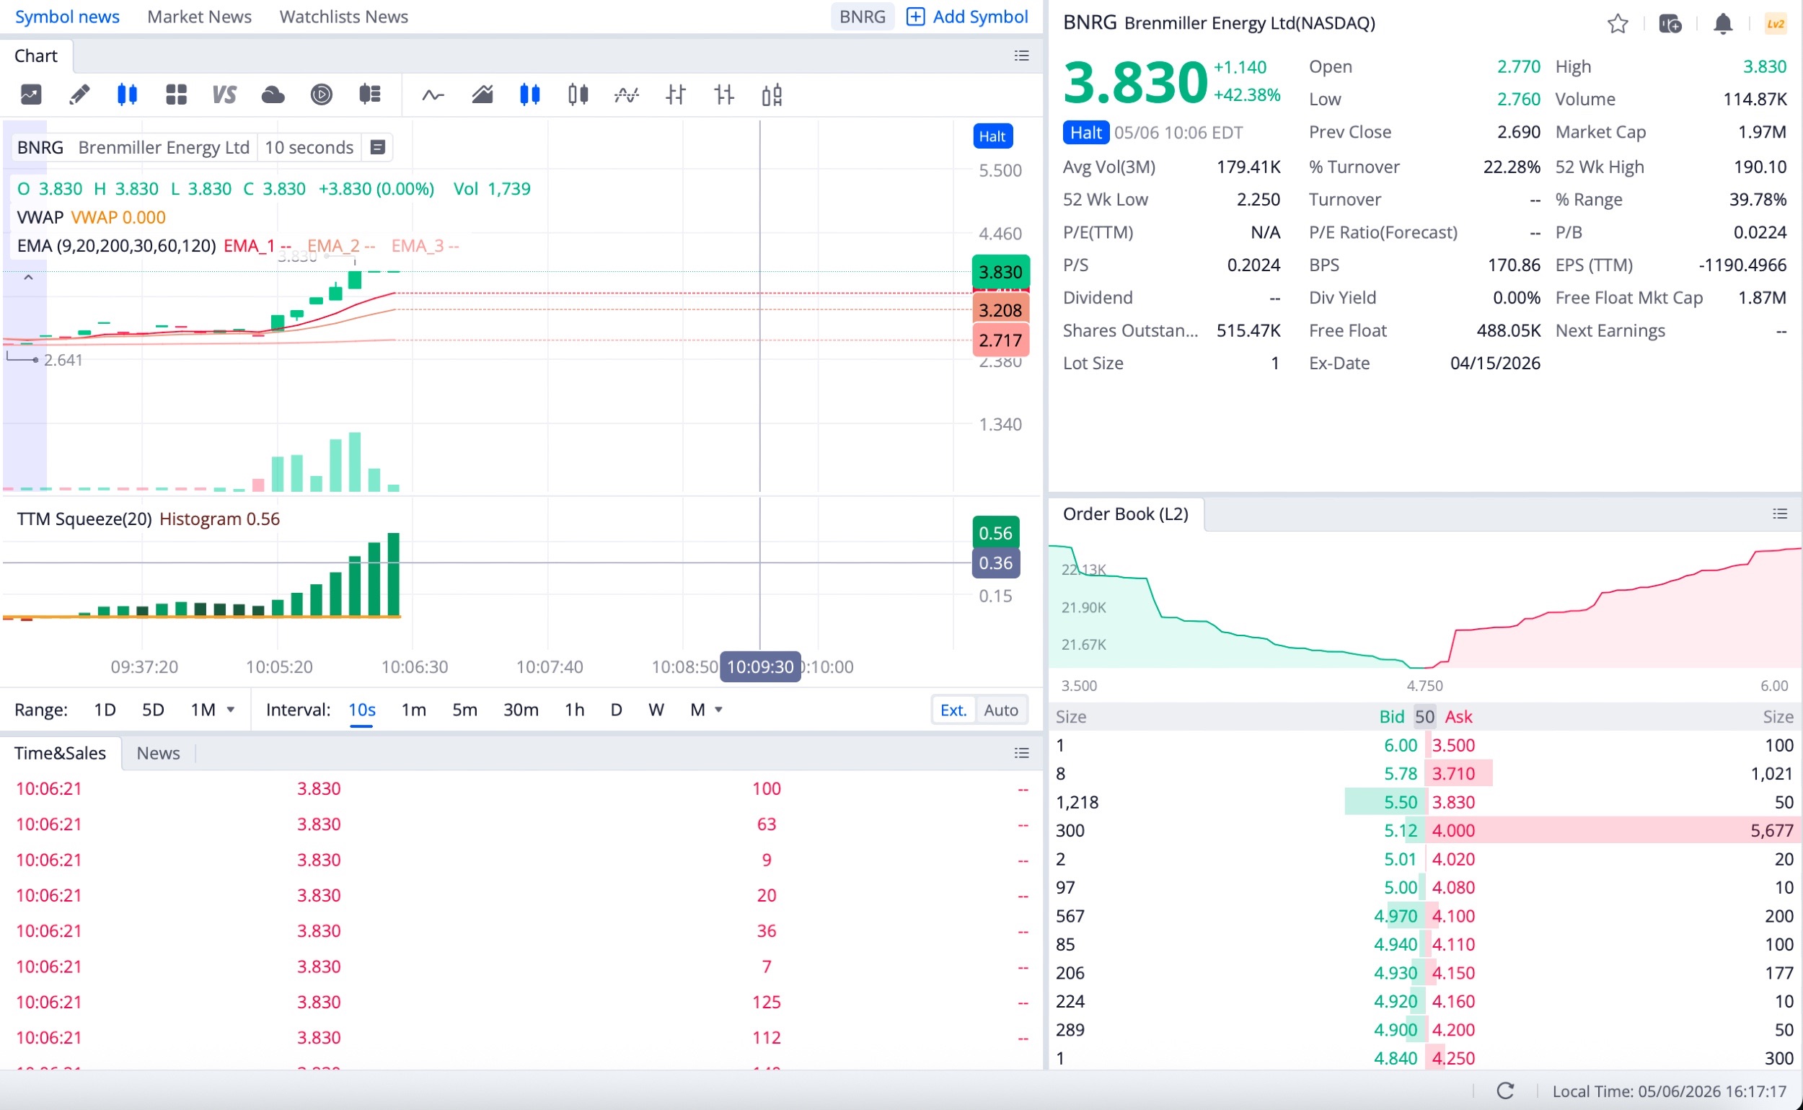Viewport: 1803px width, 1110px height.
Task: Select the pencil drawing tool
Action: point(79,94)
